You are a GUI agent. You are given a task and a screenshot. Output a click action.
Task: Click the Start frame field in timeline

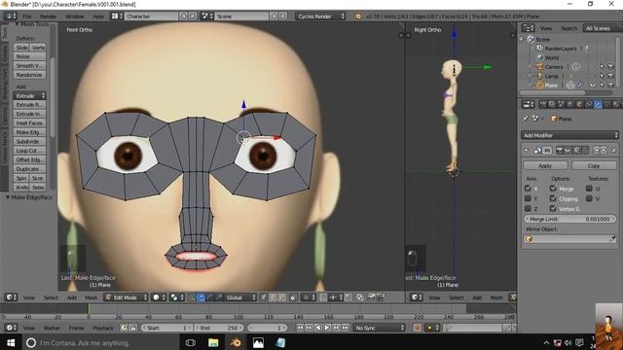click(166, 328)
